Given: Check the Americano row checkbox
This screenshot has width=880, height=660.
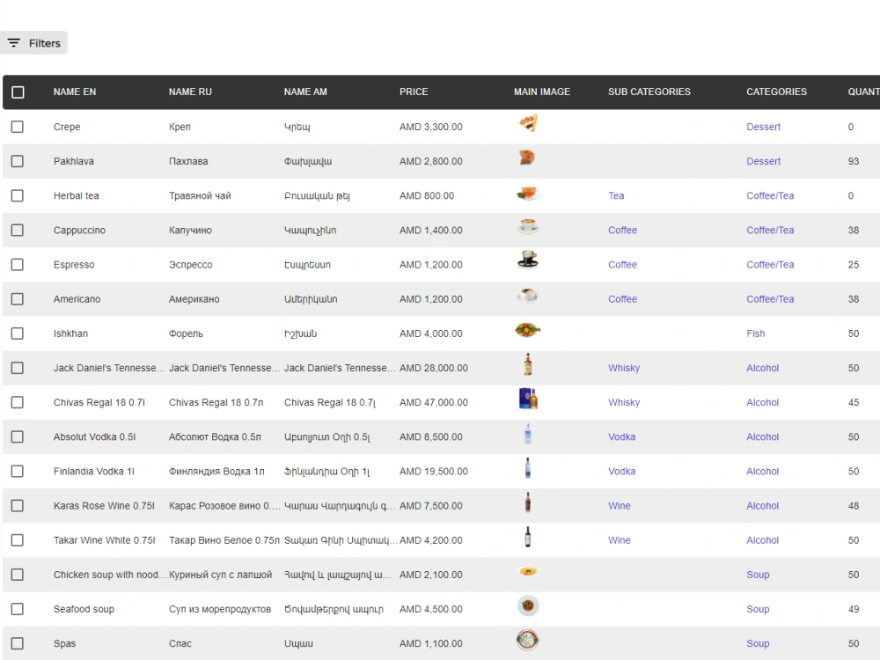Looking at the screenshot, I should pyautogui.click(x=18, y=299).
